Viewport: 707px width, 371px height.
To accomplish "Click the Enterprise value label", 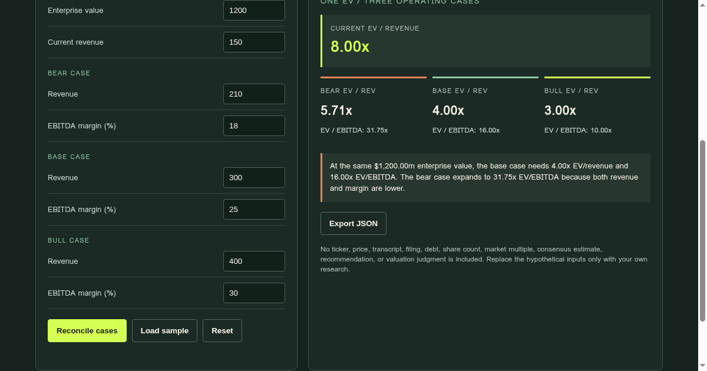I will coord(75,11).
